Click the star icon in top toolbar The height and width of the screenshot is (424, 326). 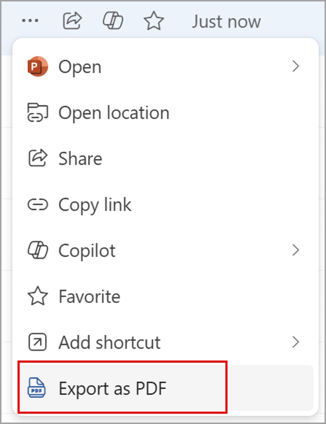pyautogui.click(x=154, y=21)
